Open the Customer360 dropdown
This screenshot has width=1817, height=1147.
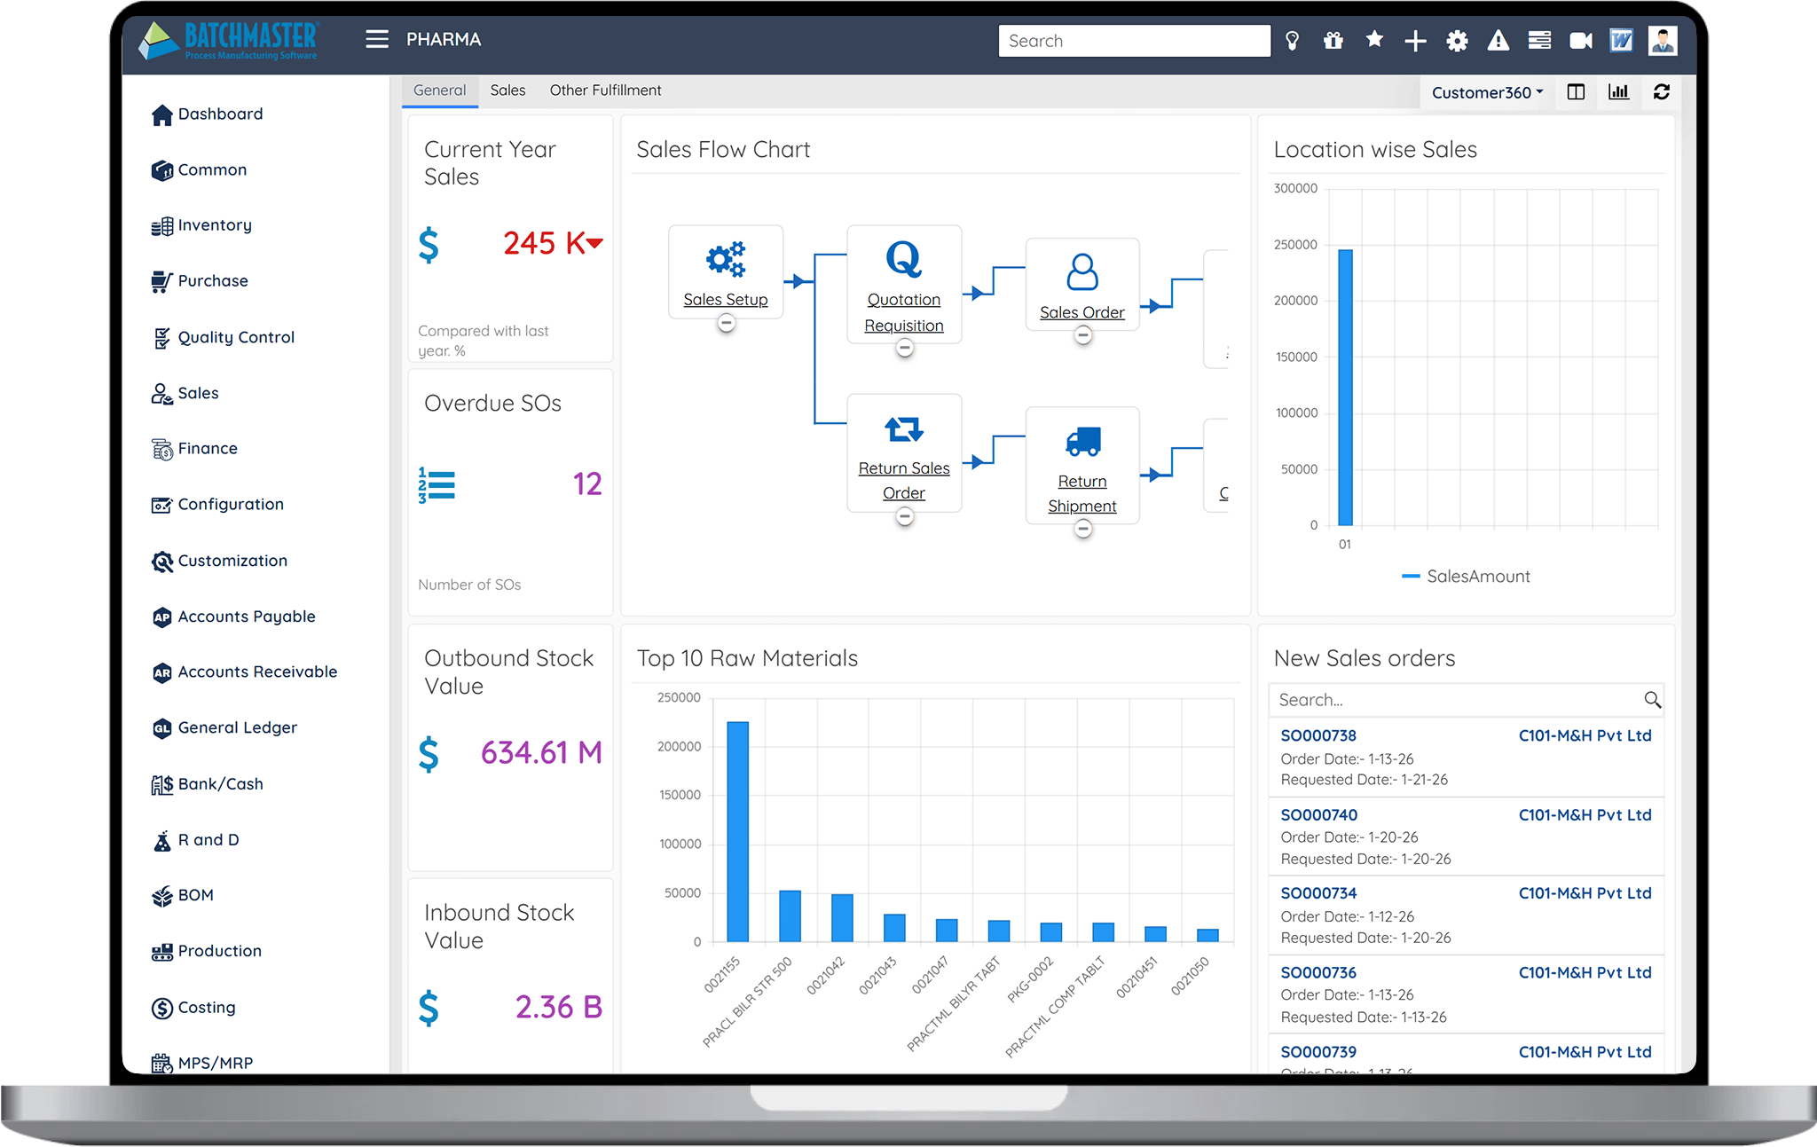click(x=1487, y=92)
